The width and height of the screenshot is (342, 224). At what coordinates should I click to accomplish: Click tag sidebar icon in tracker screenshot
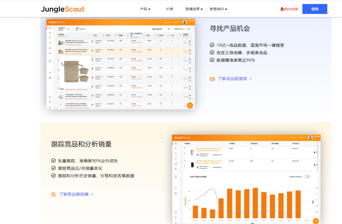pyautogui.click(x=176, y=148)
